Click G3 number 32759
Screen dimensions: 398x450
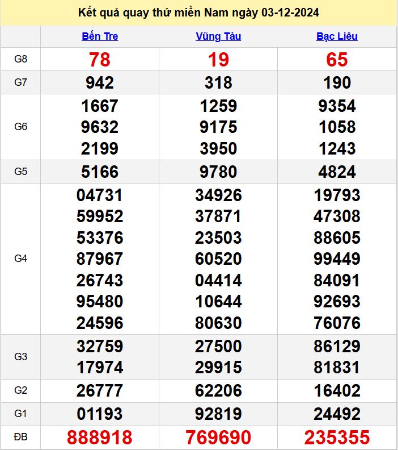click(100, 346)
